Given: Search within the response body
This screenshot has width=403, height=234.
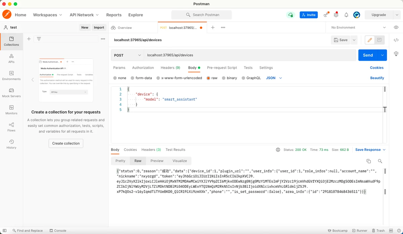Looking at the screenshot, I should coord(380,161).
